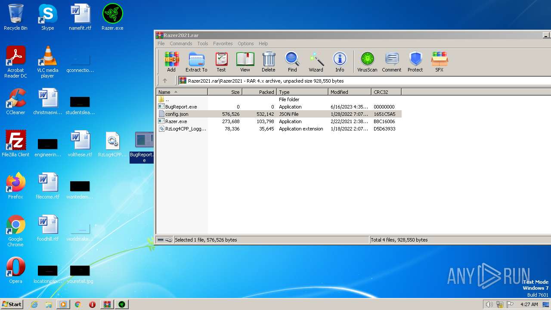Select the CCleaner desktop shortcut
The height and width of the screenshot is (310, 551).
tap(15, 102)
